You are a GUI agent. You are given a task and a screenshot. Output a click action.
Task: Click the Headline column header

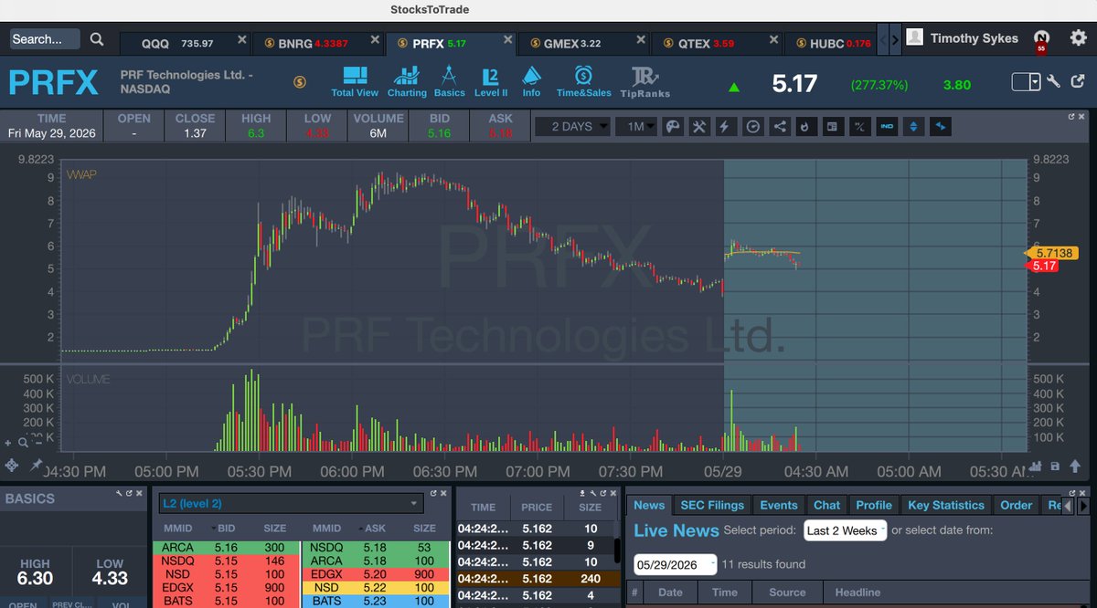856,592
